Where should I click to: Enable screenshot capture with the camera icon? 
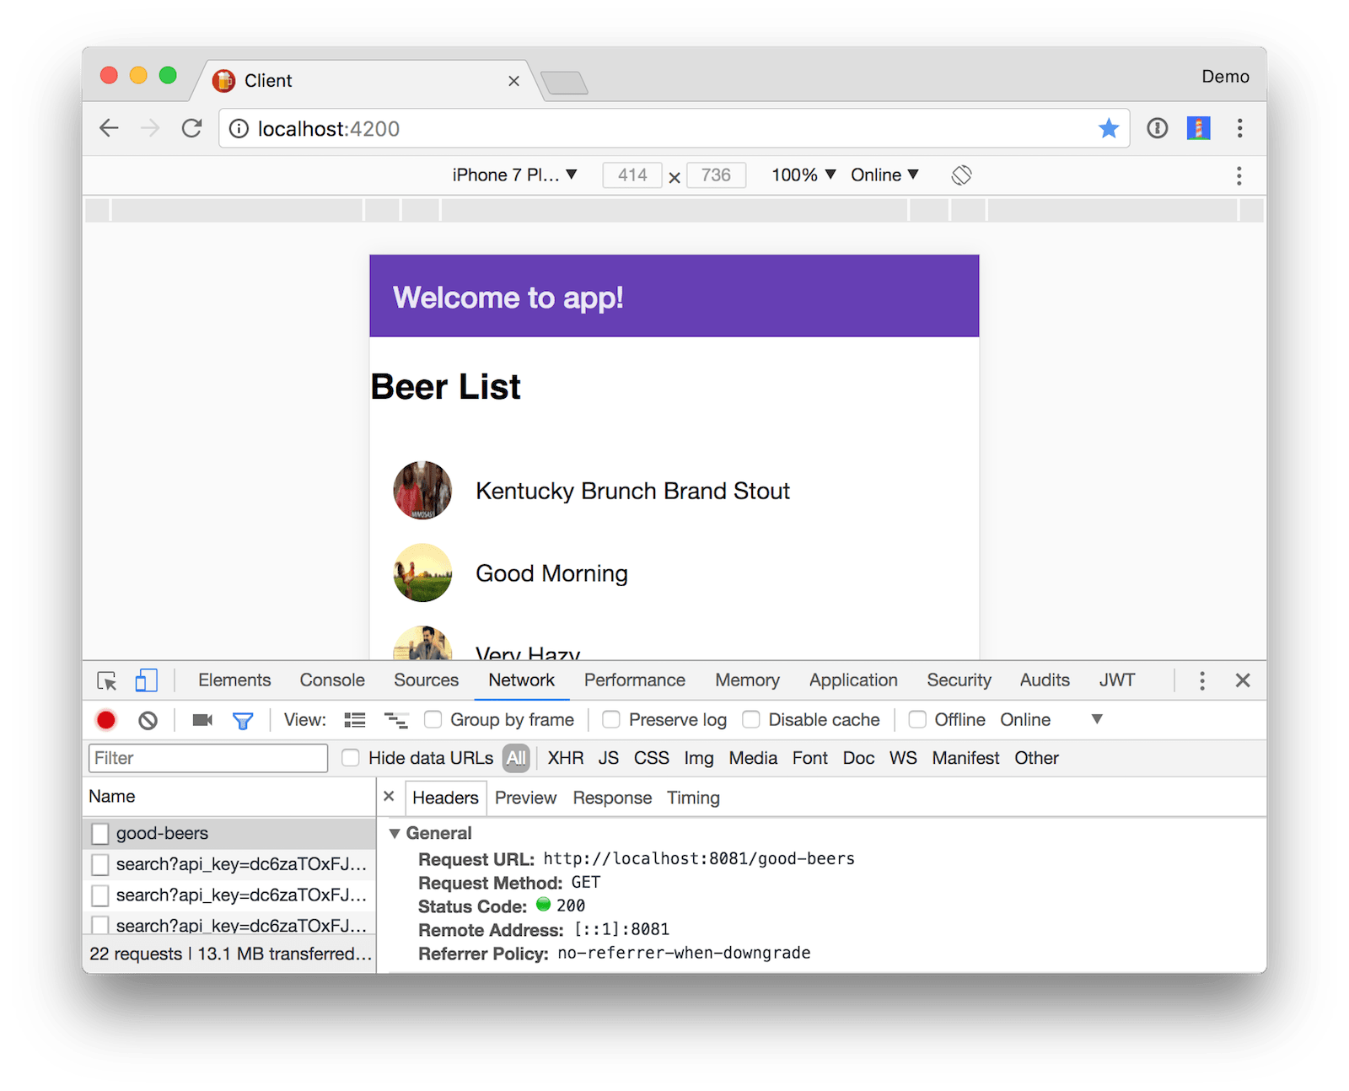click(x=201, y=719)
